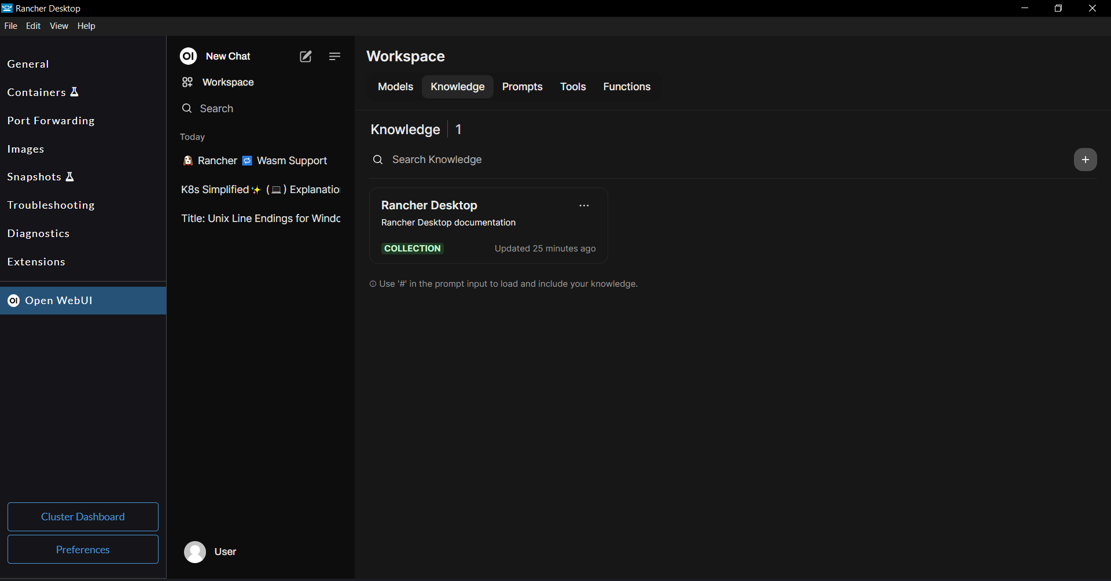The height and width of the screenshot is (581, 1111).
Task: Open the View menu
Action: (58, 26)
